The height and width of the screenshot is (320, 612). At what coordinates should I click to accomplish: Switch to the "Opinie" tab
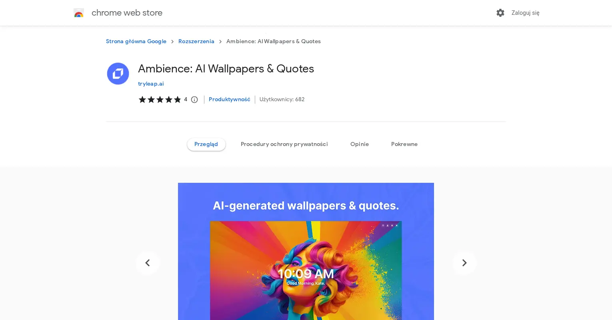coord(360,144)
